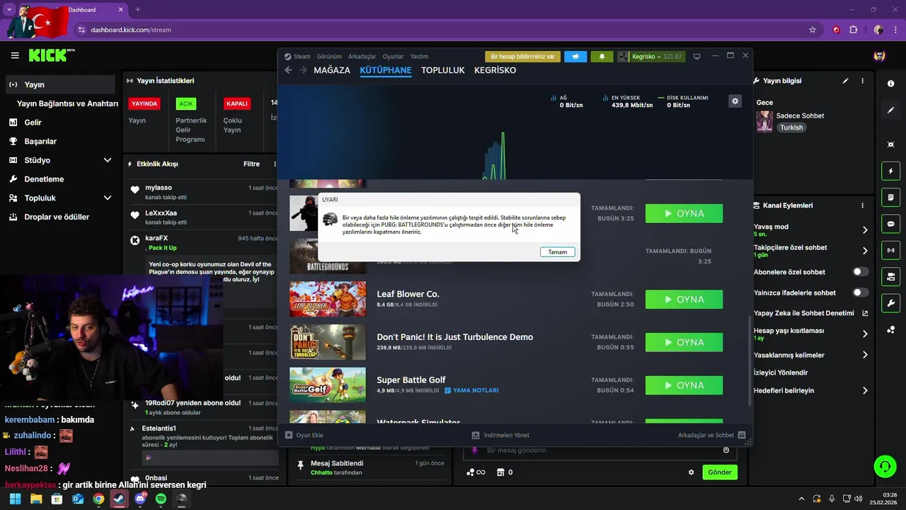
Task: Open Arkadaşlar menu in Steam
Action: pyautogui.click(x=362, y=57)
